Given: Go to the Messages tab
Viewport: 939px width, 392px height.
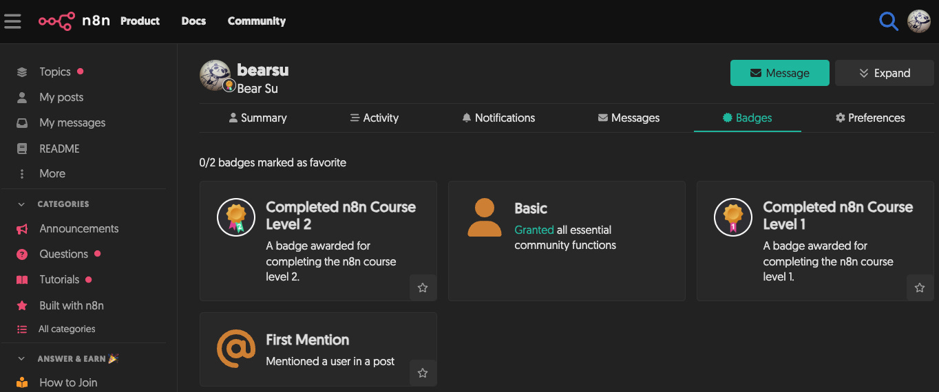Looking at the screenshot, I should coord(629,118).
